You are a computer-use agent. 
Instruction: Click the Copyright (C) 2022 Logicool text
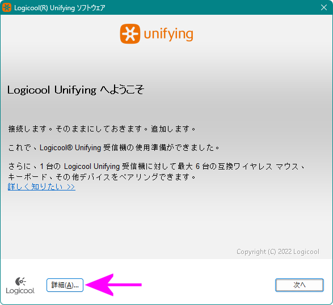tap(278, 252)
